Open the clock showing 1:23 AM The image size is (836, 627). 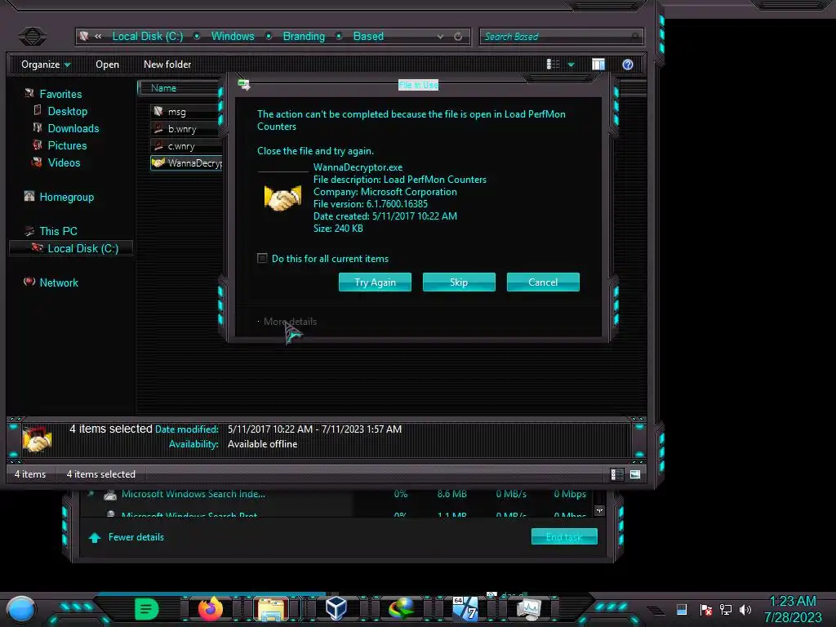click(x=792, y=609)
